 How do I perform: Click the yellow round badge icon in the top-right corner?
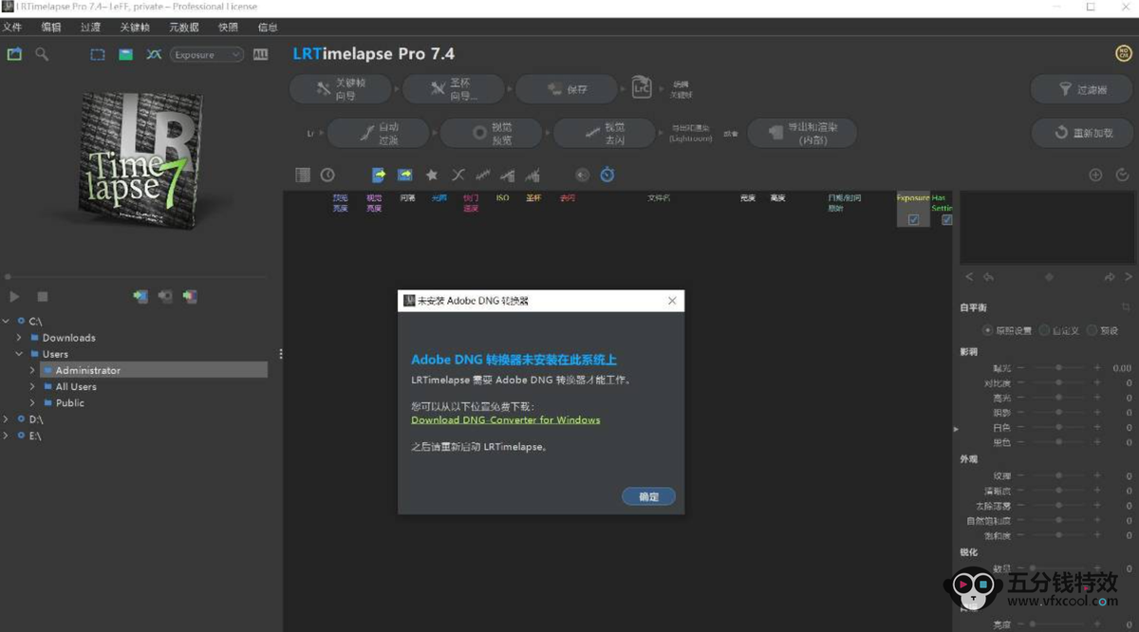coord(1124,55)
